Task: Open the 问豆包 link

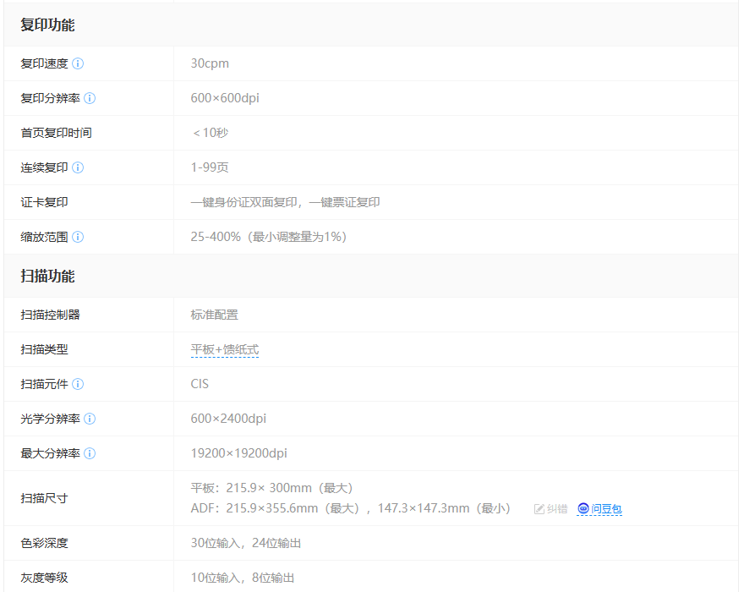Action: [x=600, y=509]
